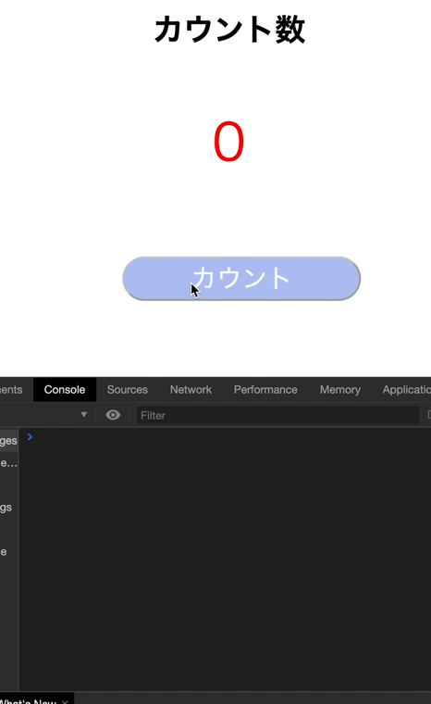This screenshot has height=704, width=431.
Task: Open the What's New drawer tab
Action: pos(28,701)
